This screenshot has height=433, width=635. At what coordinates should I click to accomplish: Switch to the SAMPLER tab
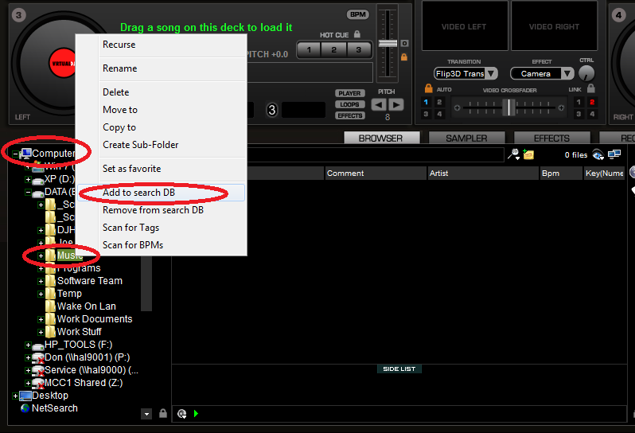466,138
